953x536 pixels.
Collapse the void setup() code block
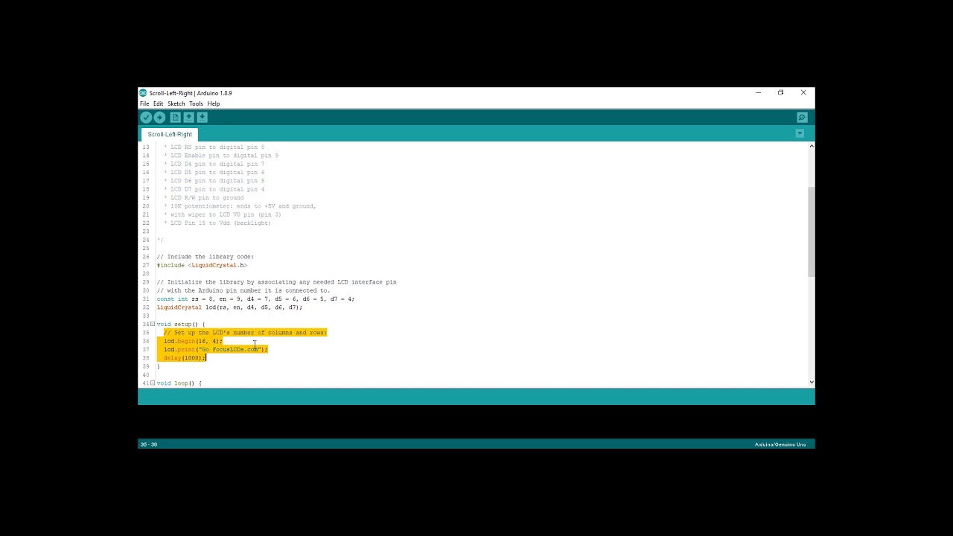coord(153,325)
